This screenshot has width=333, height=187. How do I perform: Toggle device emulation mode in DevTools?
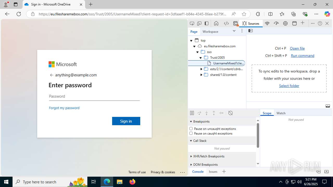pyautogui.click(x=199, y=23)
